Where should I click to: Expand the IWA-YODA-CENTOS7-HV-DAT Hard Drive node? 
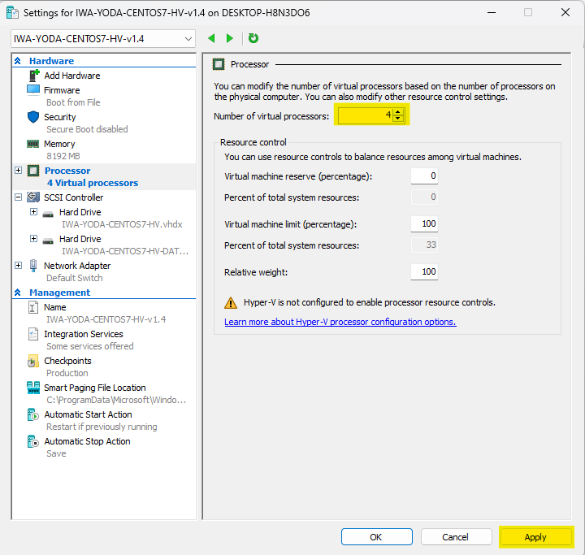coord(33,239)
